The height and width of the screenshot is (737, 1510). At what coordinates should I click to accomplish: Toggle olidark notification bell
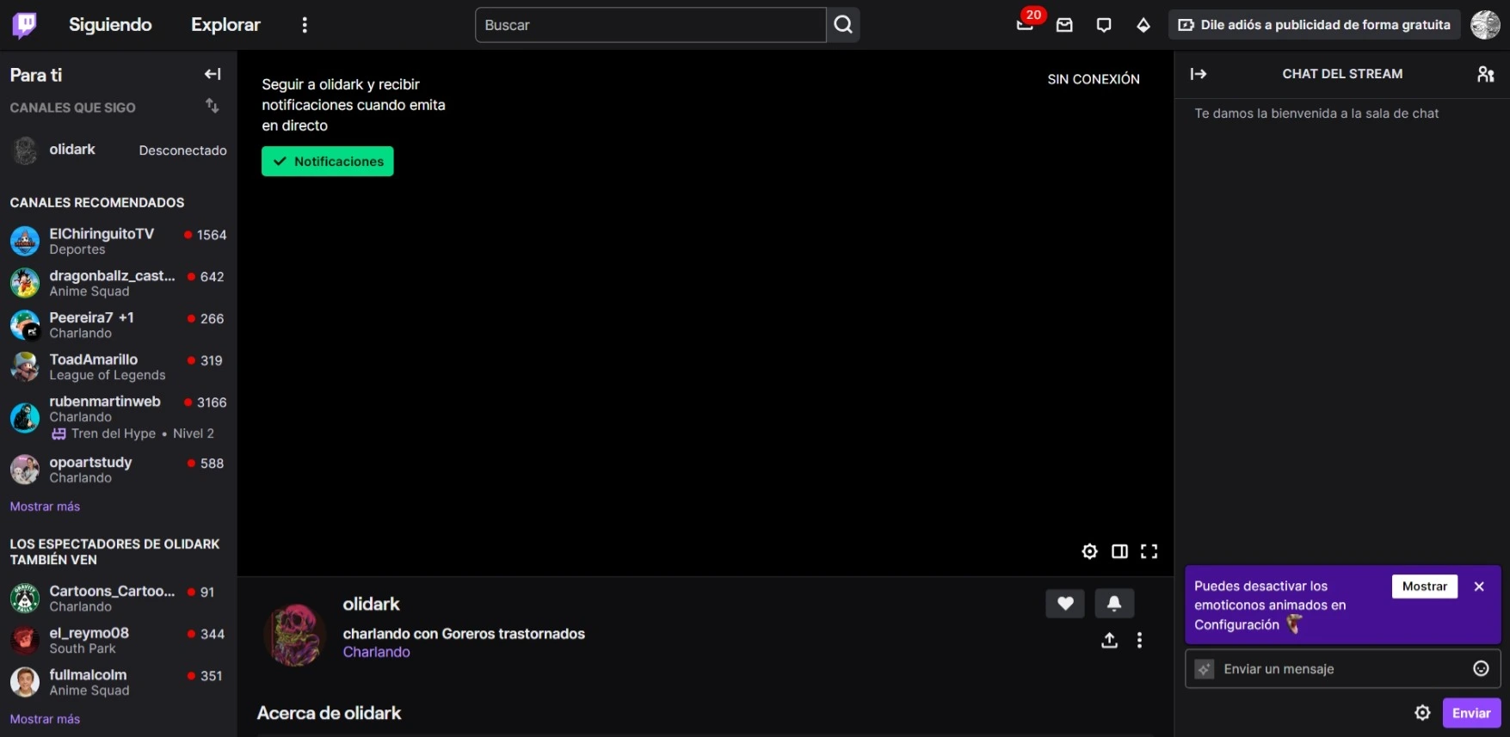click(x=1114, y=604)
